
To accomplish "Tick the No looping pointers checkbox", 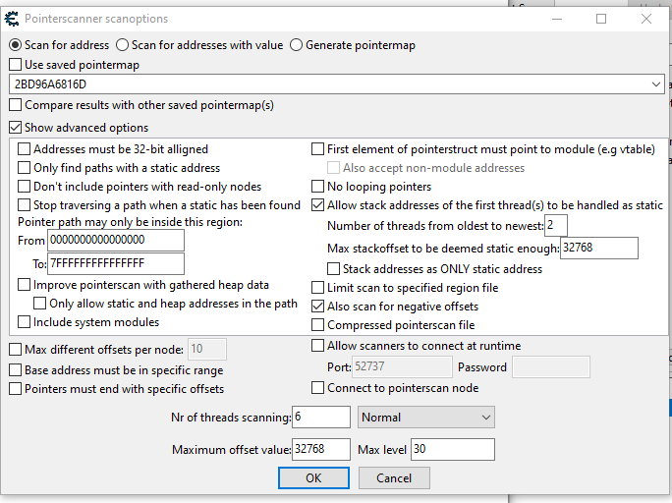I will click(318, 187).
